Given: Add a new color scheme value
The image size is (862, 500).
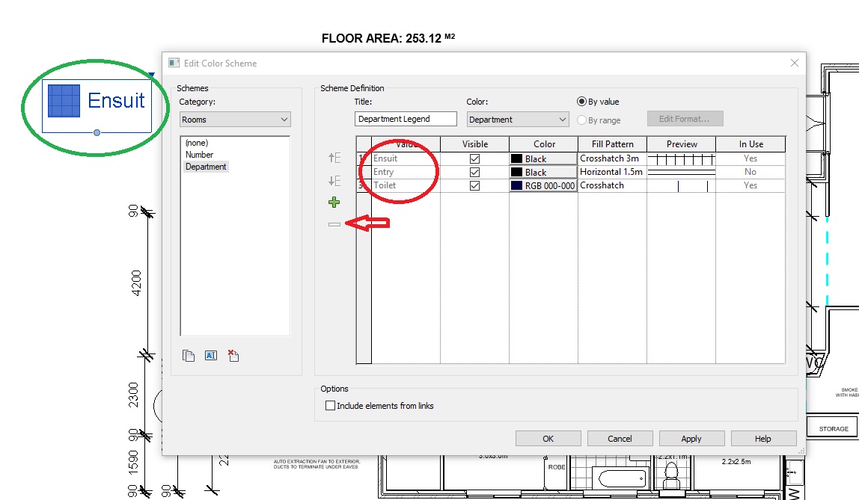Looking at the screenshot, I should tap(334, 202).
